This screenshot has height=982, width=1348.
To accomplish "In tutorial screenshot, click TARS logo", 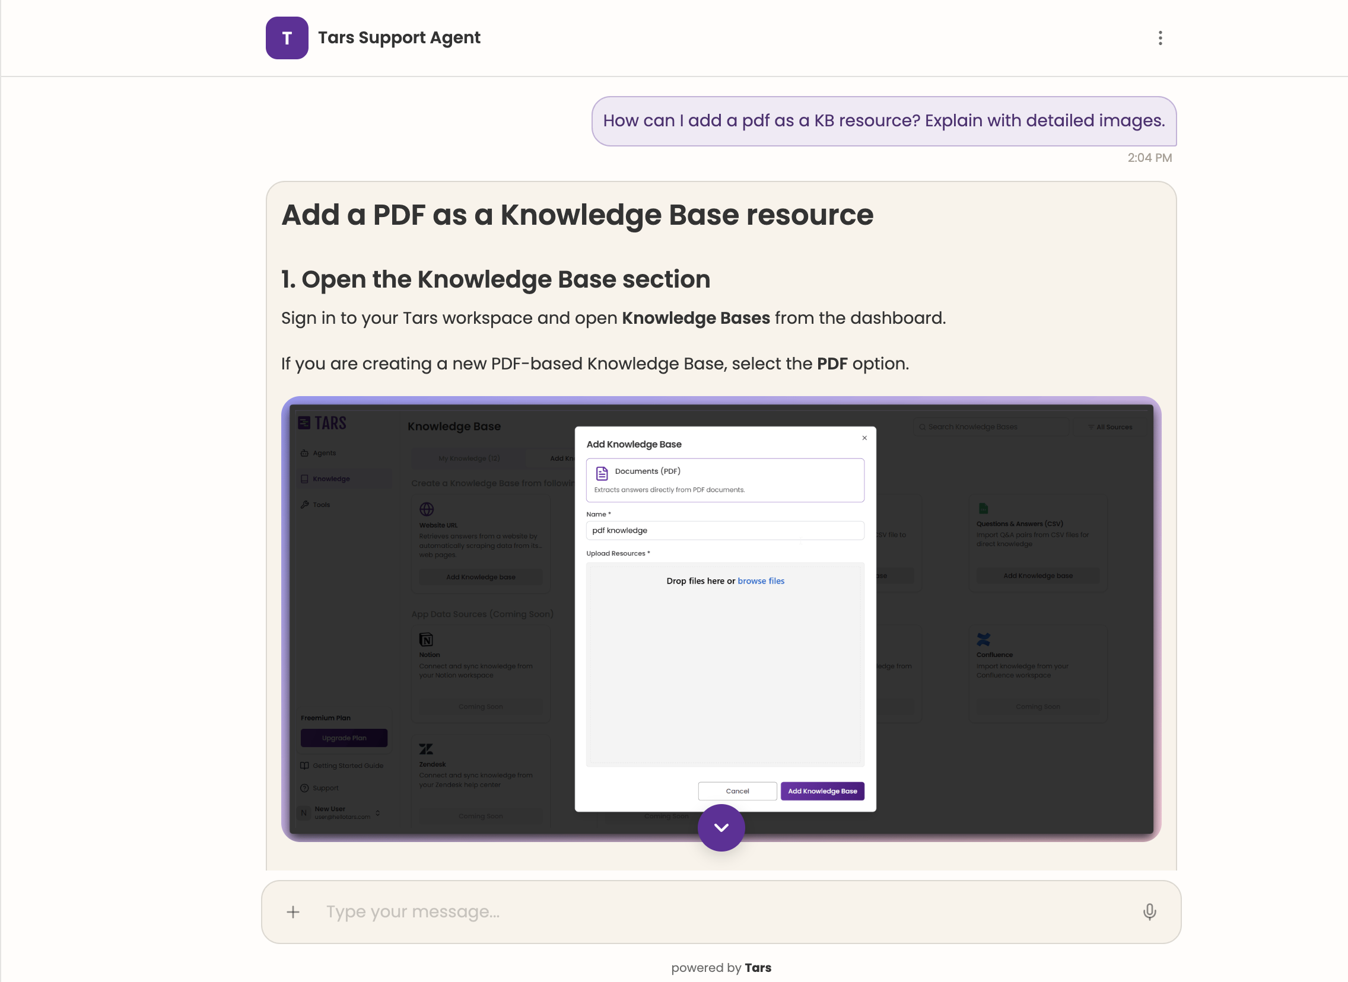I will (322, 423).
